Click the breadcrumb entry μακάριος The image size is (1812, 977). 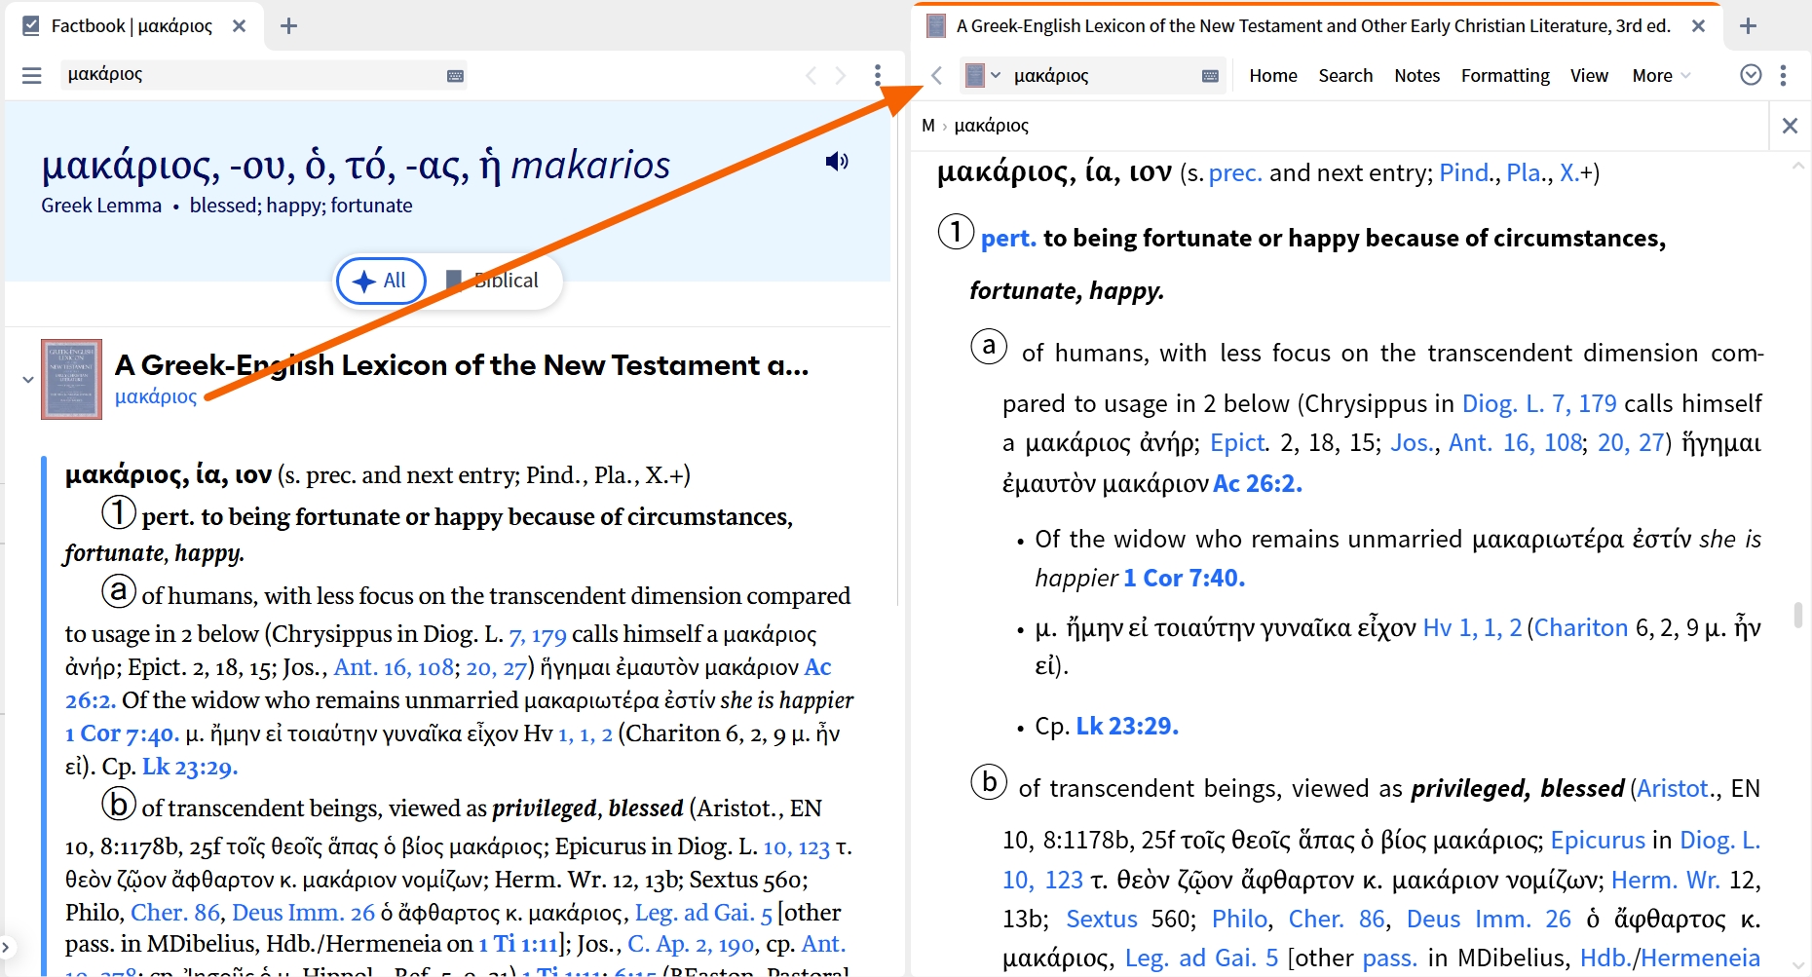[991, 126]
